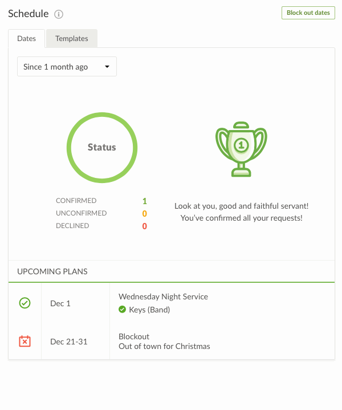Screen dimensions: 342x410
Task: Click the trophy icon
Action: (x=241, y=149)
